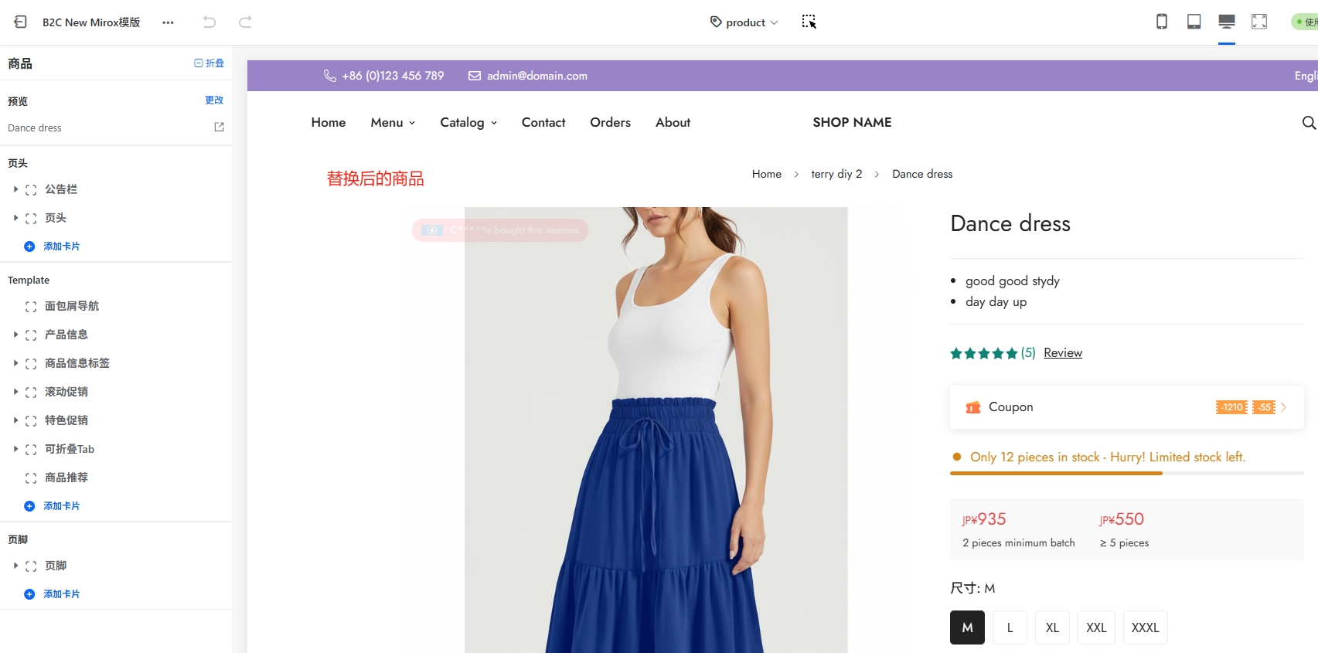Viewport: 1318px width, 653px height.
Task: Select size XXL option
Action: [x=1095, y=627]
